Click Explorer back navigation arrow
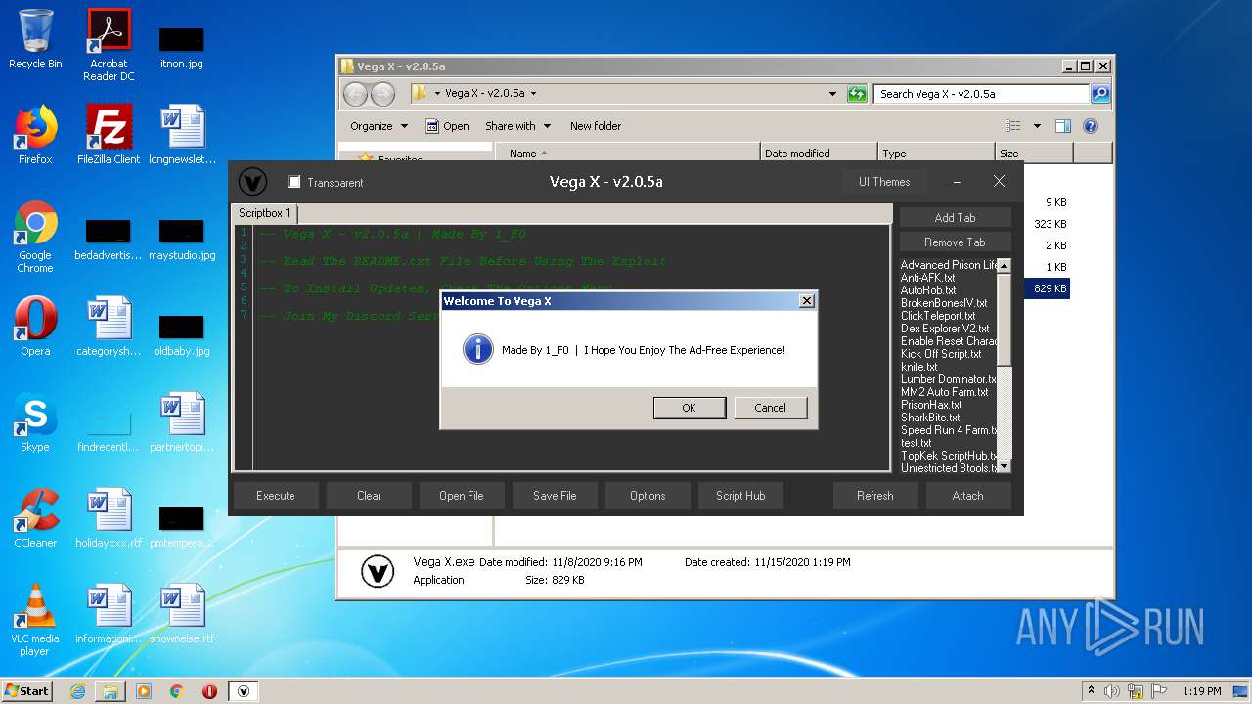This screenshot has width=1252, height=704. [x=355, y=94]
